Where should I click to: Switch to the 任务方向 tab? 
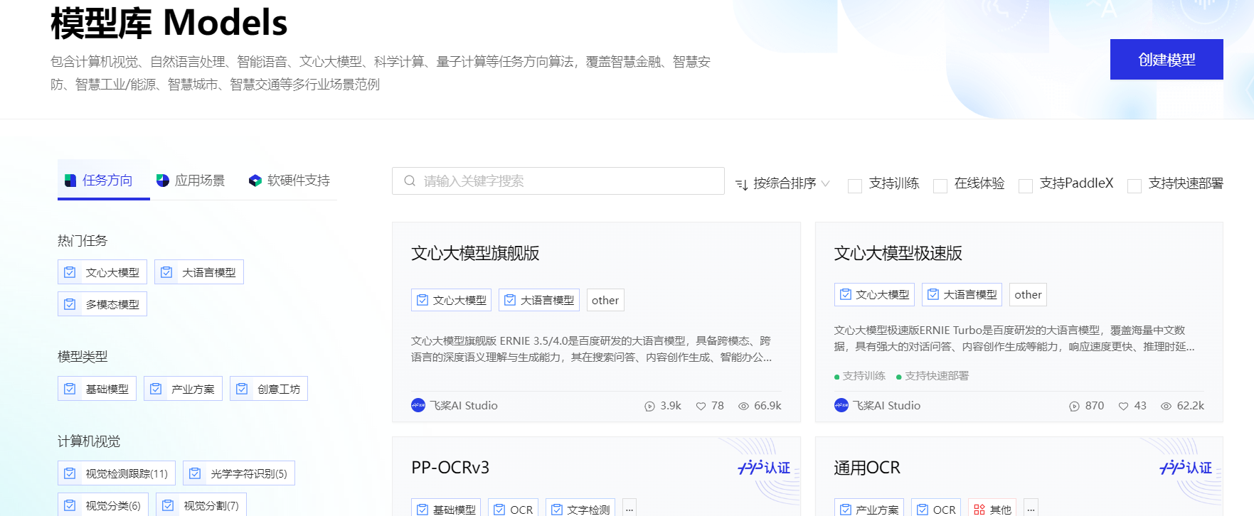[104, 181]
